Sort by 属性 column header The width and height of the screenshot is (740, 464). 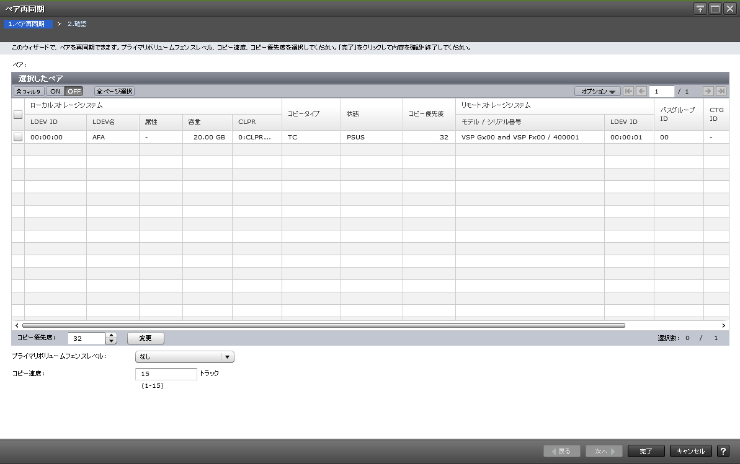[161, 122]
